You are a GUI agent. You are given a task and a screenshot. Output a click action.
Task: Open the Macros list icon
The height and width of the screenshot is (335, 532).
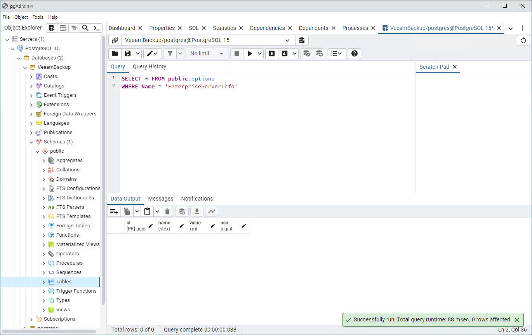[337, 54]
